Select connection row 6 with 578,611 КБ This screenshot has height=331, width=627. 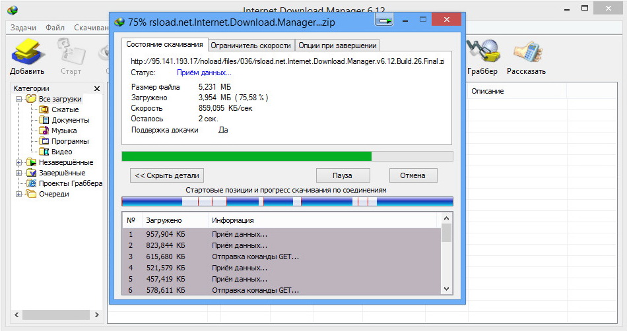tap(282, 290)
